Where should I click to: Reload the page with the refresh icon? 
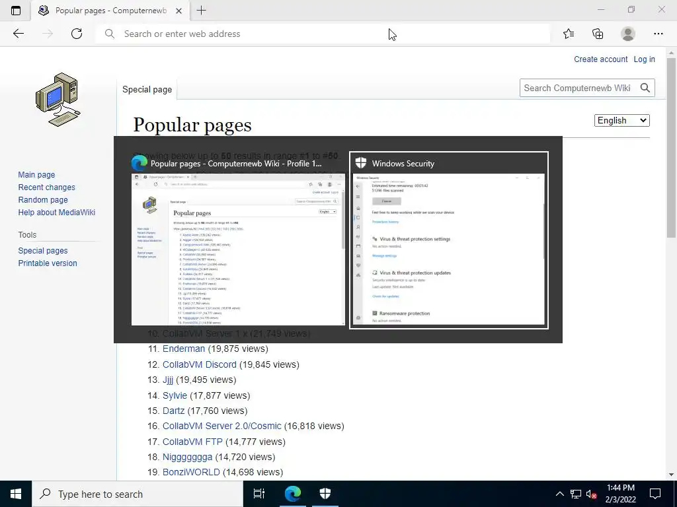[x=77, y=34]
